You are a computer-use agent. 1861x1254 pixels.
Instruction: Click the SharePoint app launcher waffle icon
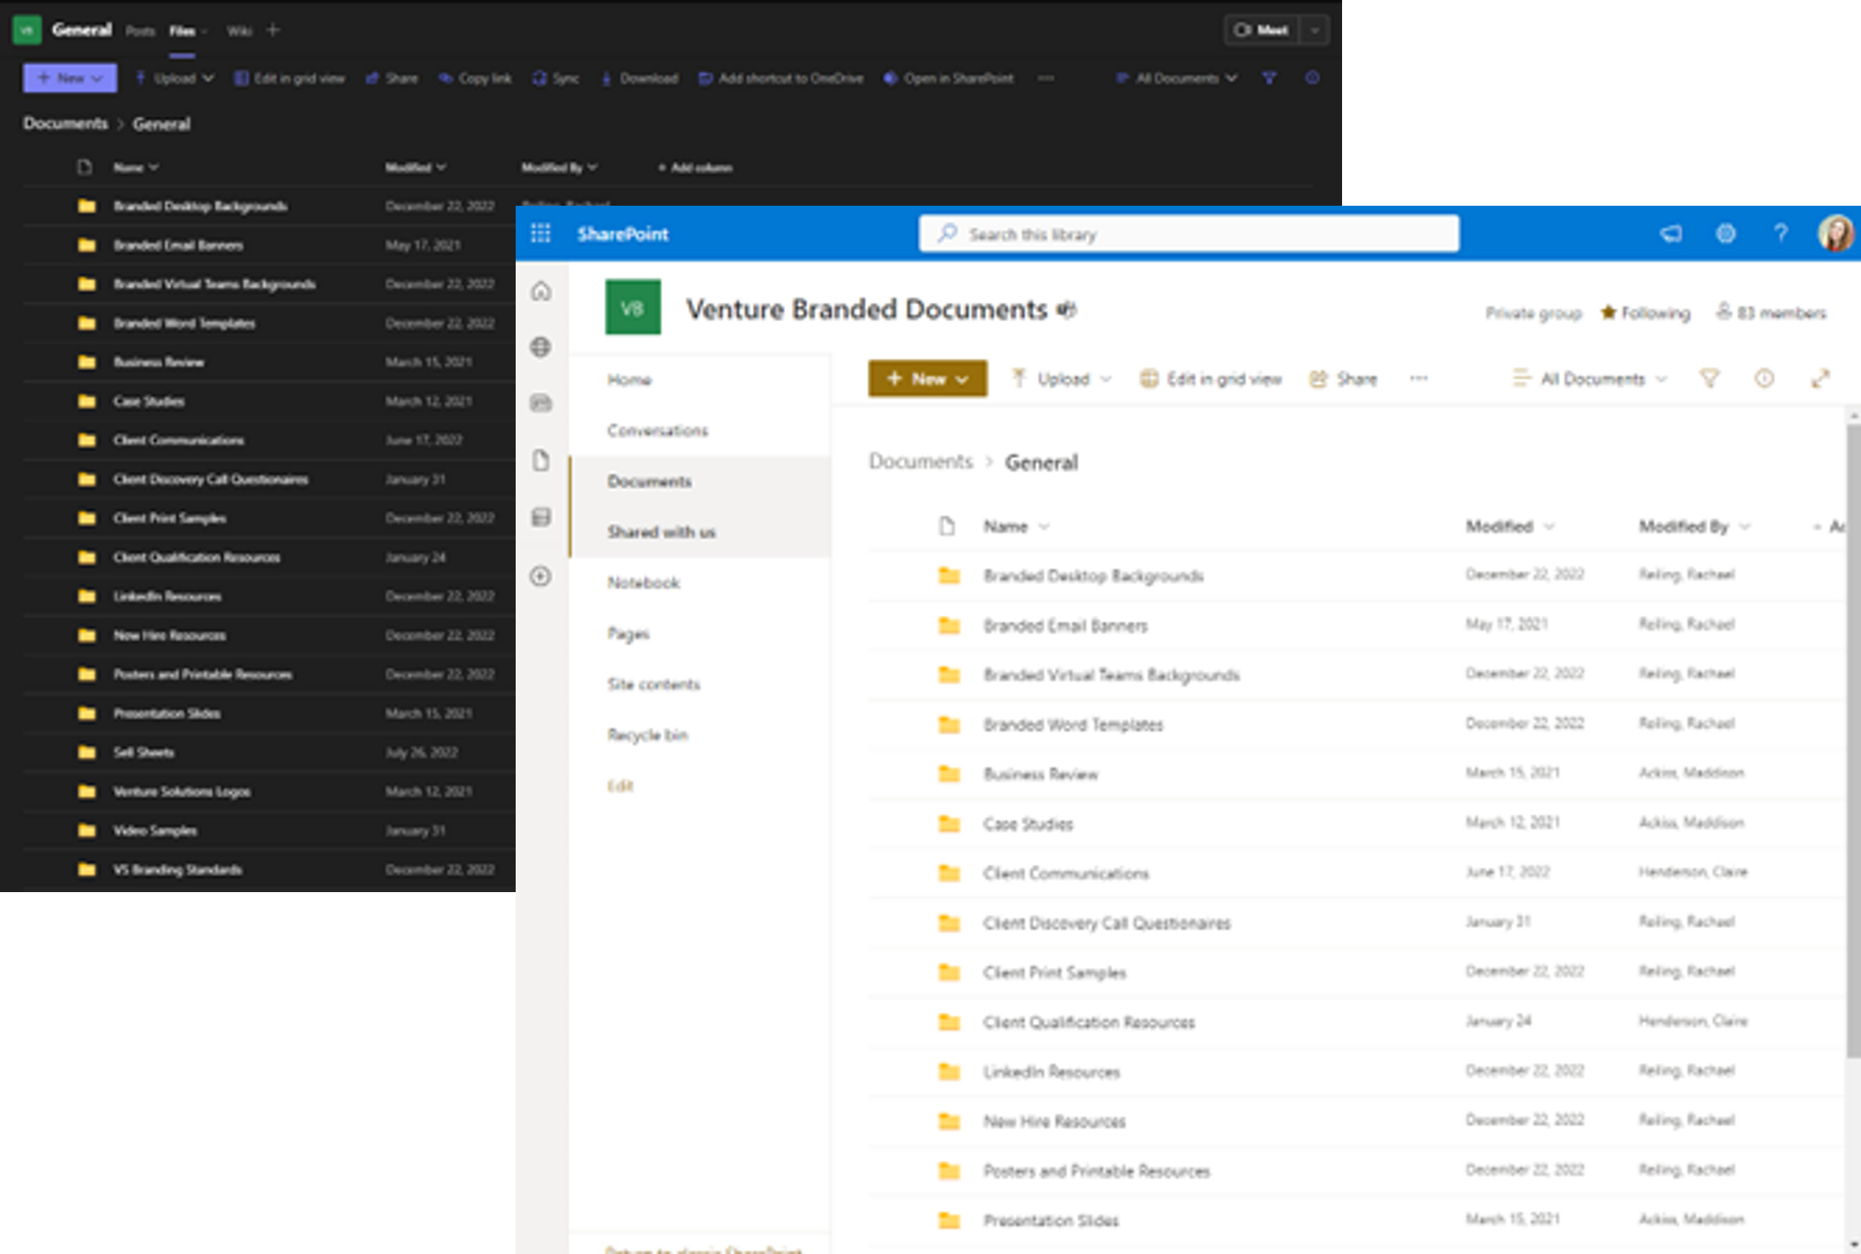coord(540,234)
